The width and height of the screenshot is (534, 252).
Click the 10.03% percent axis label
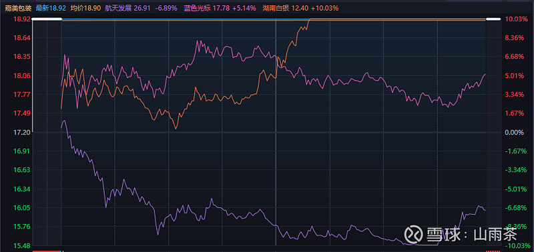pyautogui.click(x=515, y=19)
